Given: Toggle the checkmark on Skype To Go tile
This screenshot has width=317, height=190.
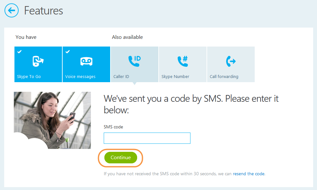Looking at the screenshot, I should (x=19, y=52).
